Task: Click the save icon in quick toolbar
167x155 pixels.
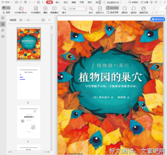Action: pyautogui.click(x=21, y=2)
